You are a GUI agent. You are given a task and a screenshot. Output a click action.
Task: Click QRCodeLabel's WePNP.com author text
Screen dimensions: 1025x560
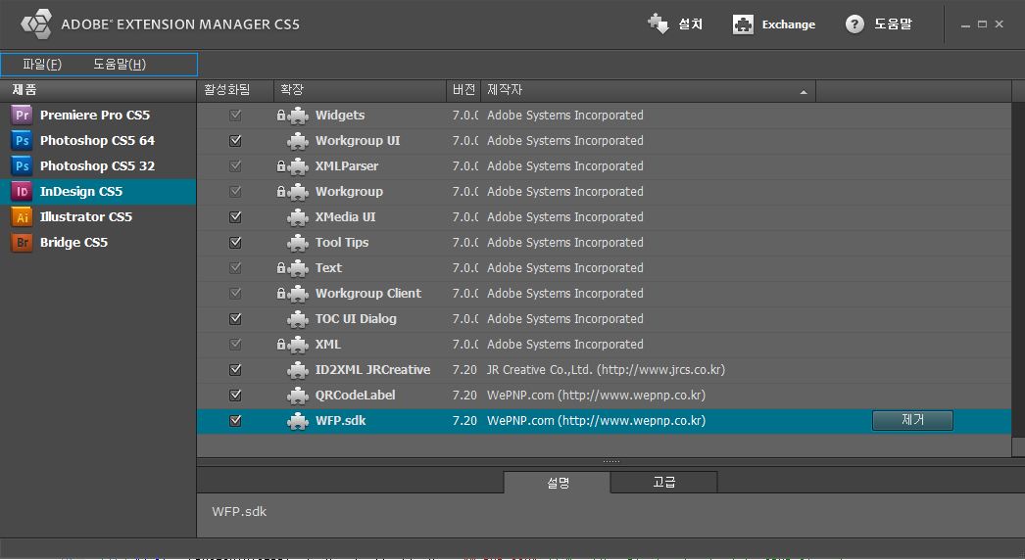(x=596, y=396)
